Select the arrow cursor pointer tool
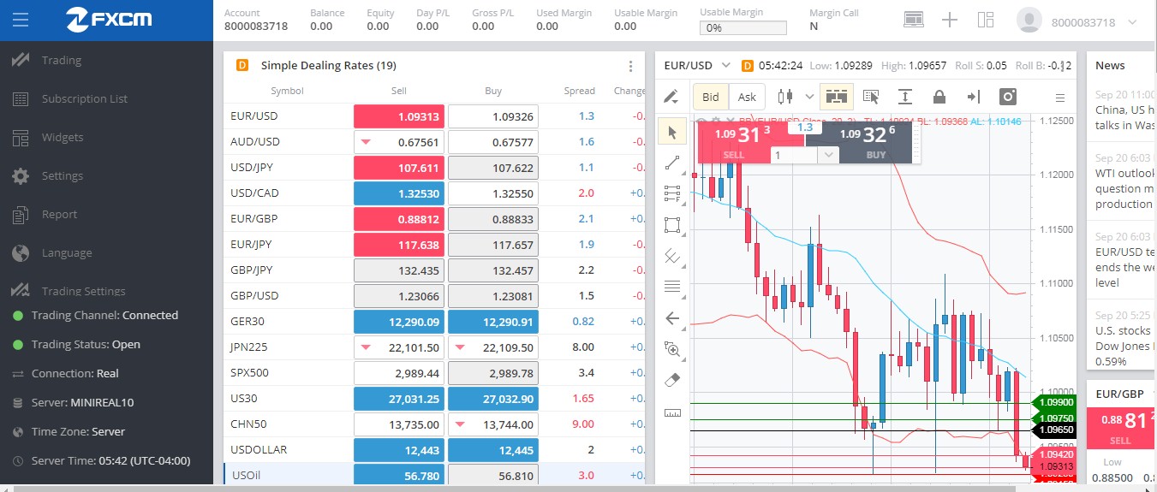1157x492 pixels. (x=672, y=132)
